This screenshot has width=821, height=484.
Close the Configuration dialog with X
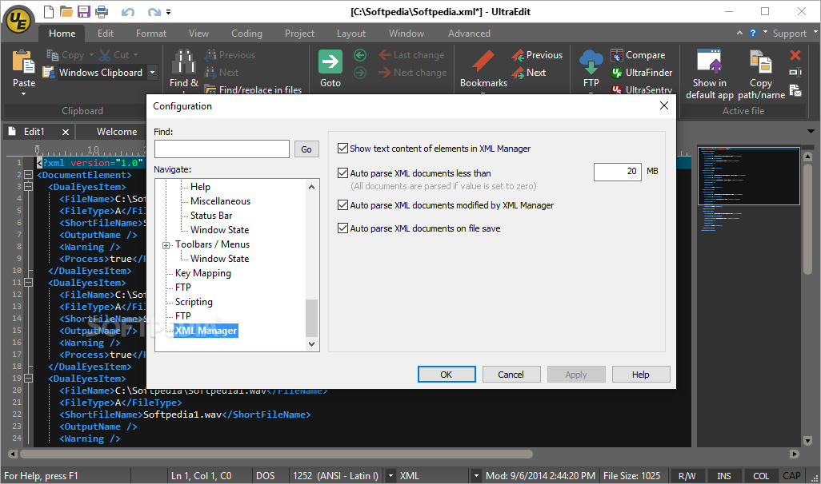tap(664, 105)
